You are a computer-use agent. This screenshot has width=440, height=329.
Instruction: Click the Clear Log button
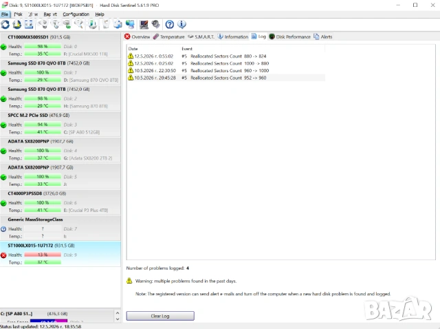[x=160, y=316]
